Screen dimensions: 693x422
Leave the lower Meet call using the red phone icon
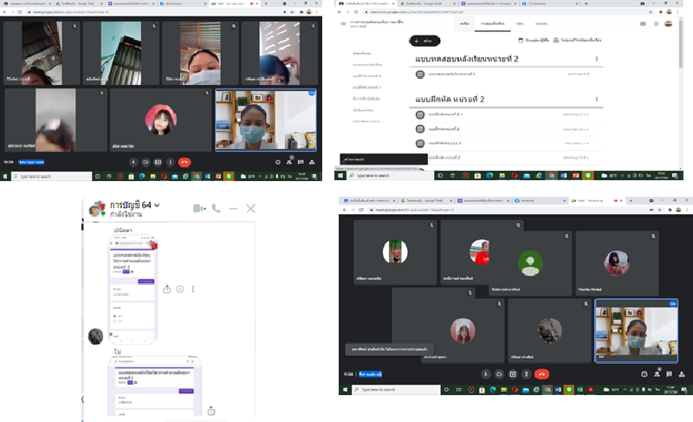[x=541, y=373]
